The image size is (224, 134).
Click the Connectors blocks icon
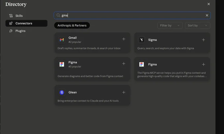(11, 23)
